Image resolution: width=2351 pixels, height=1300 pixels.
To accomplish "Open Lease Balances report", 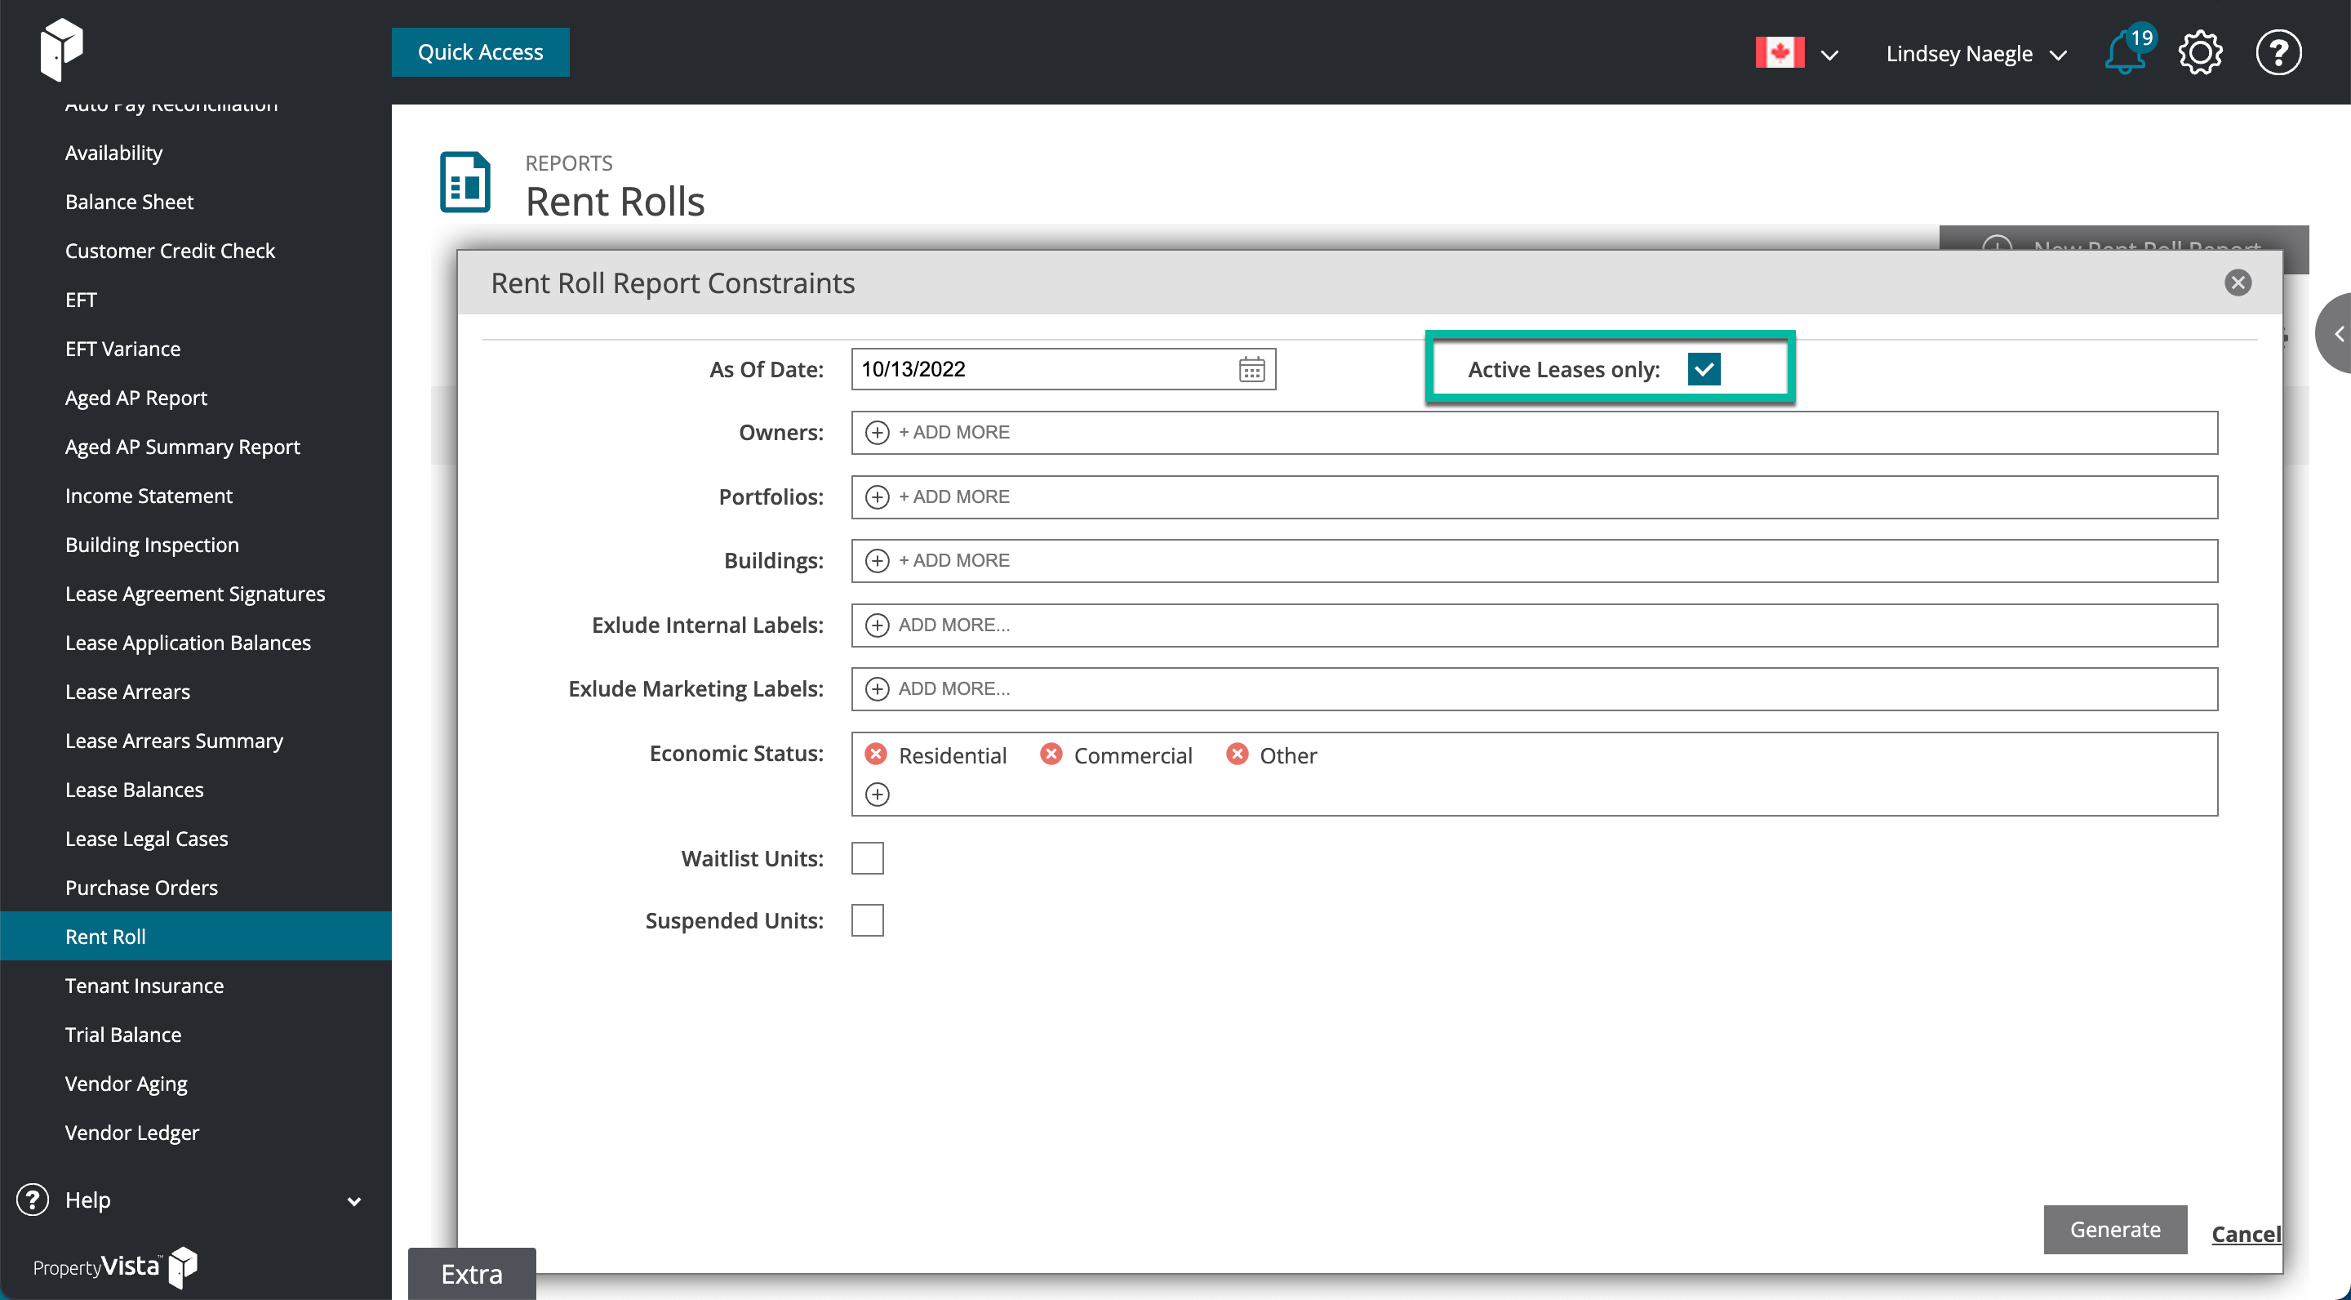I will point(134,790).
